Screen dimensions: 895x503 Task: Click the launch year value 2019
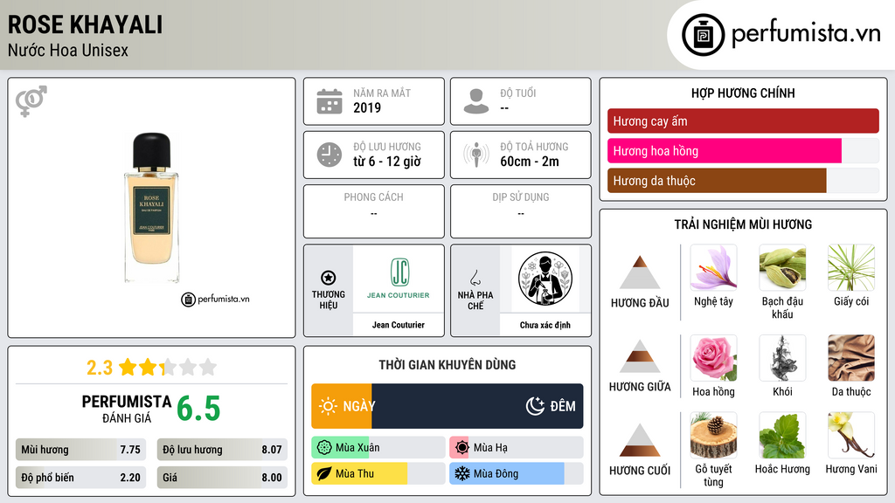367,107
